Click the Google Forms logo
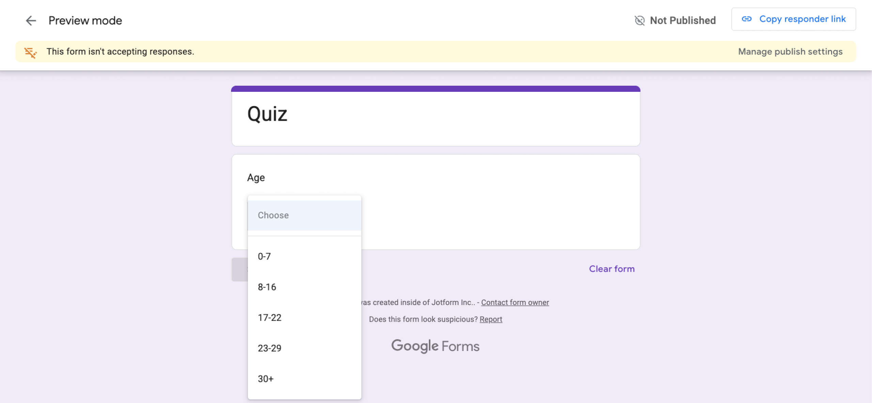The image size is (872, 403). (435, 346)
